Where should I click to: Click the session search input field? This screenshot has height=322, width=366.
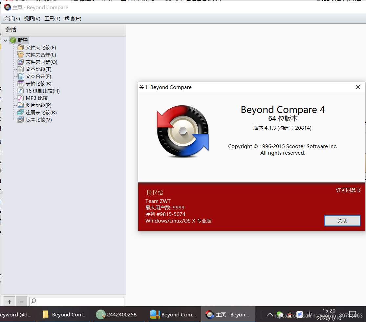click(x=77, y=301)
